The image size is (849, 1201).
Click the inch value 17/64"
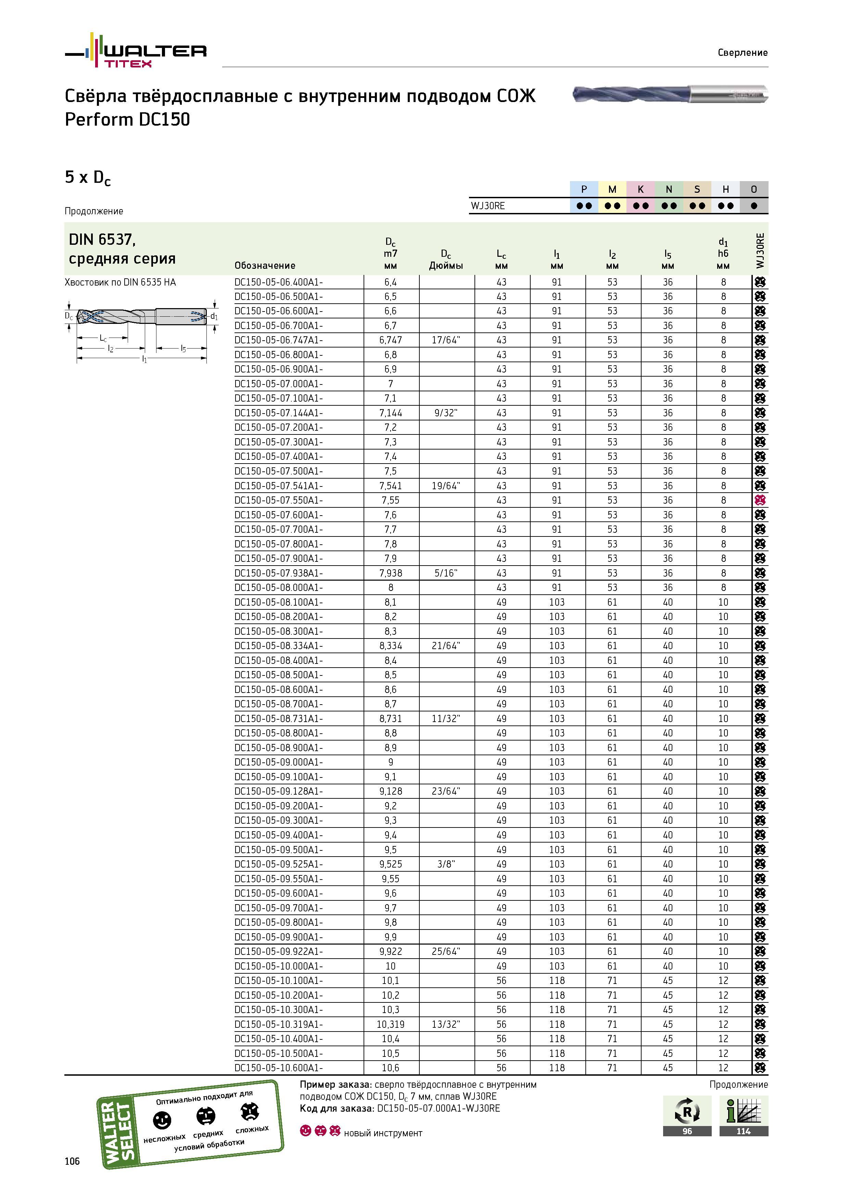pyautogui.click(x=446, y=340)
